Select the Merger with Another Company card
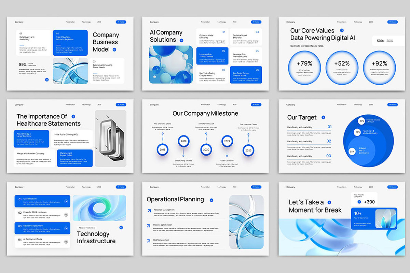 tap(35, 158)
